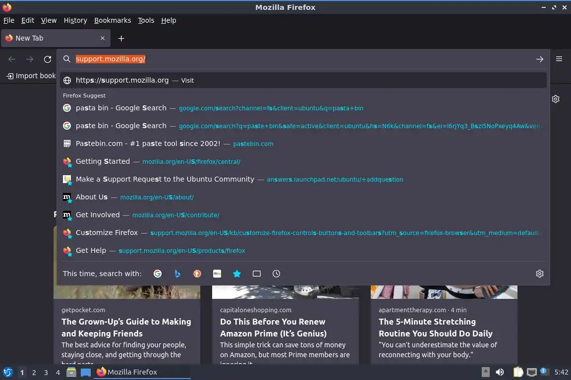This screenshot has width=571, height=380.
Task: Select 'paste bin - Google Search' suggestion
Action: click(303, 126)
